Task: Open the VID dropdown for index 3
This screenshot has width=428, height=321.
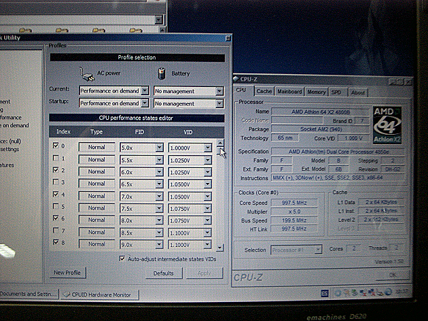Action: click(208, 184)
